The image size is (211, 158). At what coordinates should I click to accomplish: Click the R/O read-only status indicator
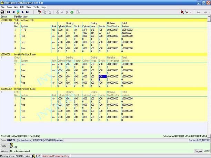click(x=38, y=156)
